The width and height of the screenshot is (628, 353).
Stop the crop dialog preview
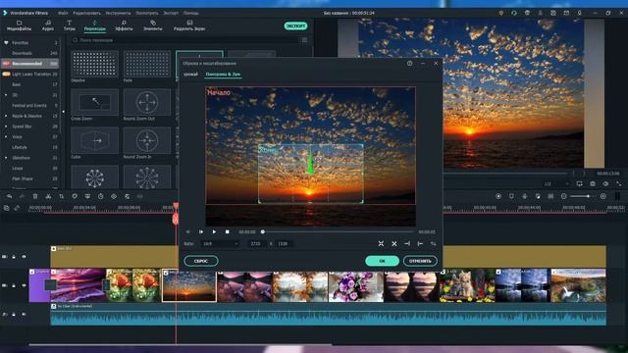tap(227, 231)
